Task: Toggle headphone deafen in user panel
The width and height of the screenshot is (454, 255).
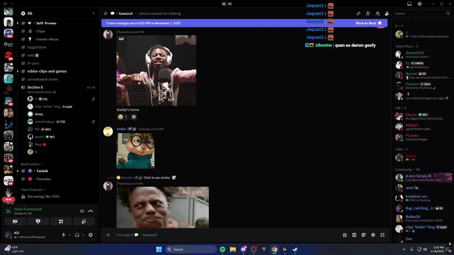Action: [77, 235]
